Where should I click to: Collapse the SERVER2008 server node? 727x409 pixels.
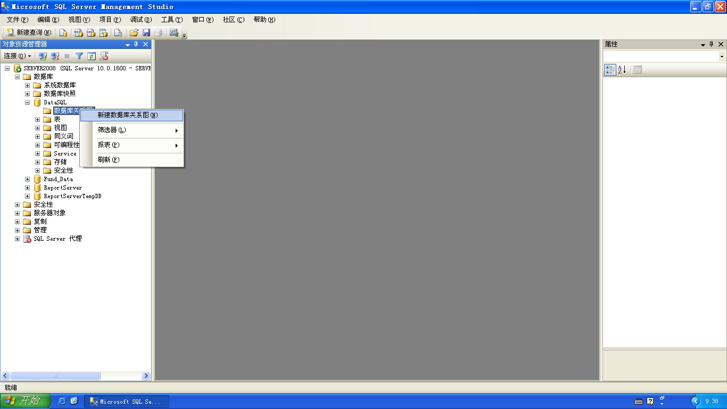coord(7,68)
